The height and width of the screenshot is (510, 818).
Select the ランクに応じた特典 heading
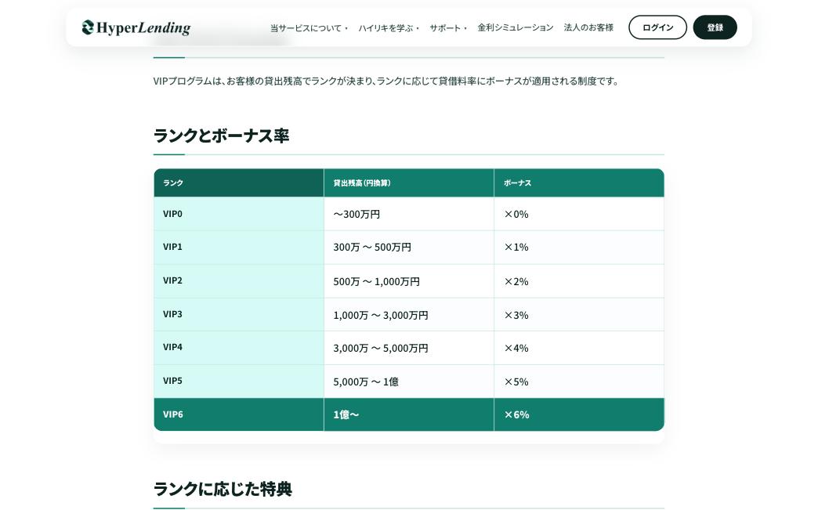[x=223, y=489]
